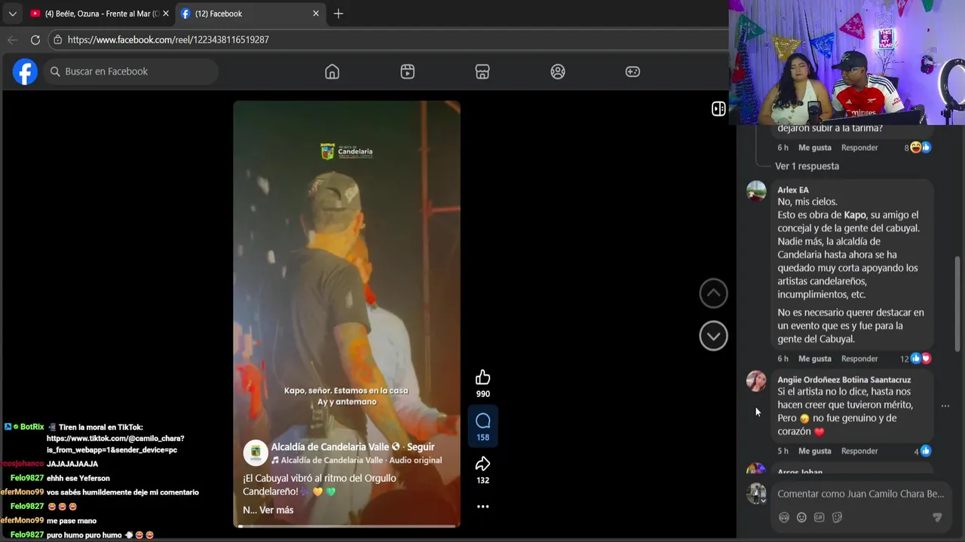Screen dimensions: 965x542
Task: Open the Groups icon in top navigation
Action: pyautogui.click(x=558, y=72)
